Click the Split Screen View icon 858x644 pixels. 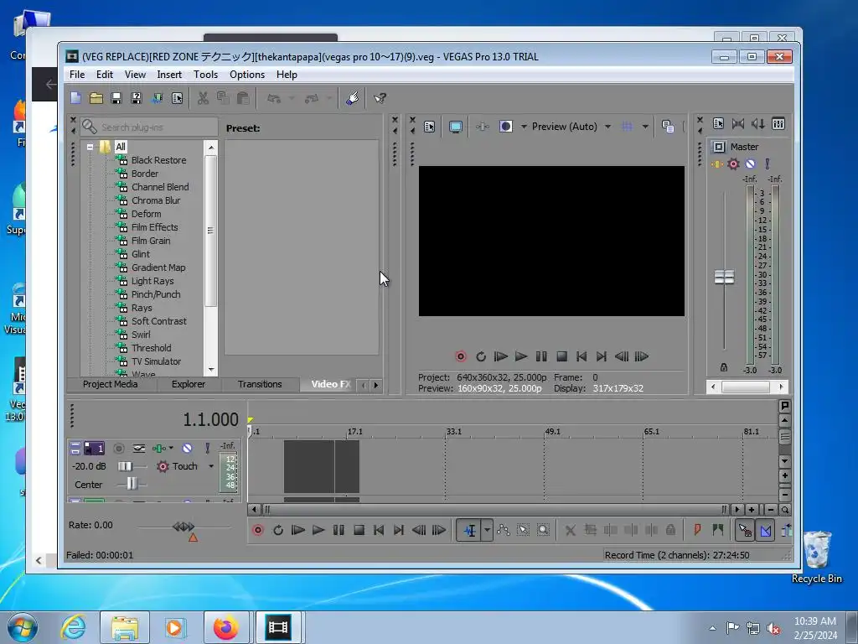point(505,127)
